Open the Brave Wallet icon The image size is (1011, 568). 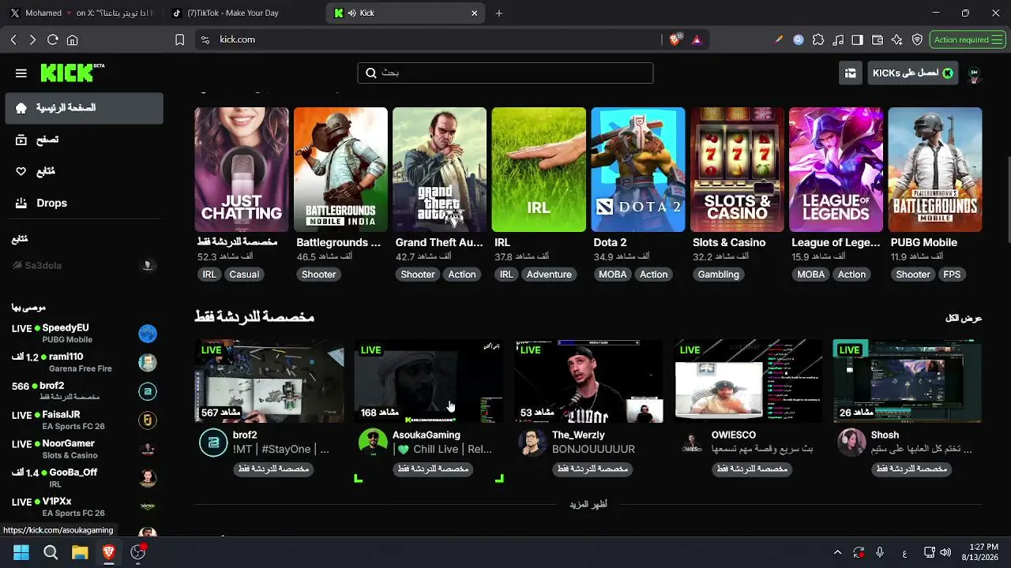878,39
